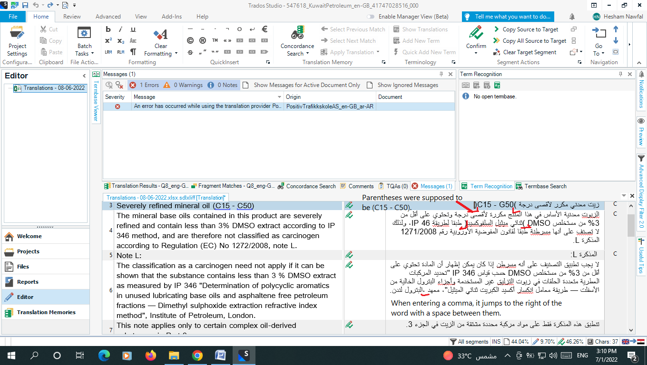Image resolution: width=647 pixels, height=365 pixels.
Task: Select the error message row
Action: tap(279, 106)
